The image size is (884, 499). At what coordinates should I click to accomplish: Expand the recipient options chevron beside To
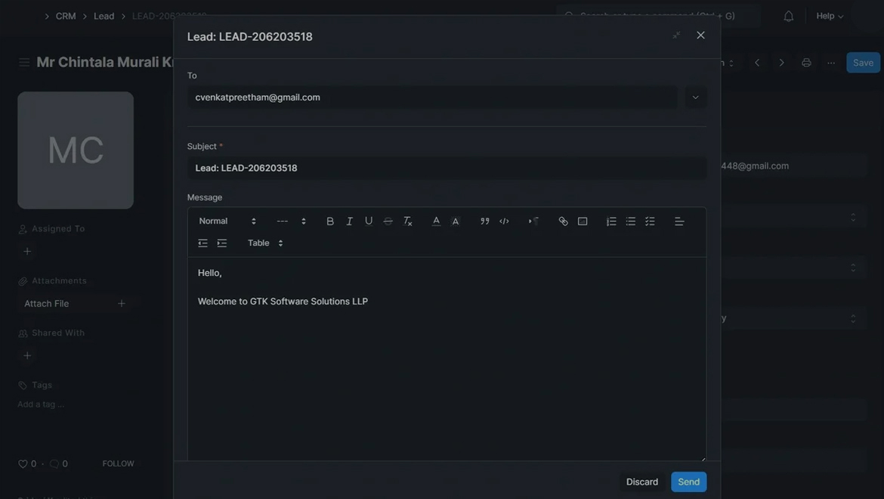pyautogui.click(x=696, y=97)
